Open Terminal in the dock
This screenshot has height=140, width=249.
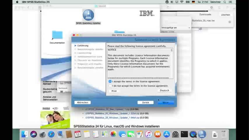coord(184,134)
